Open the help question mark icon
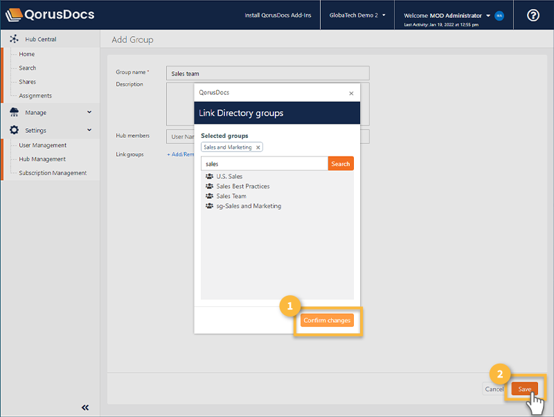Viewport: 554px width, 417px height. click(533, 15)
